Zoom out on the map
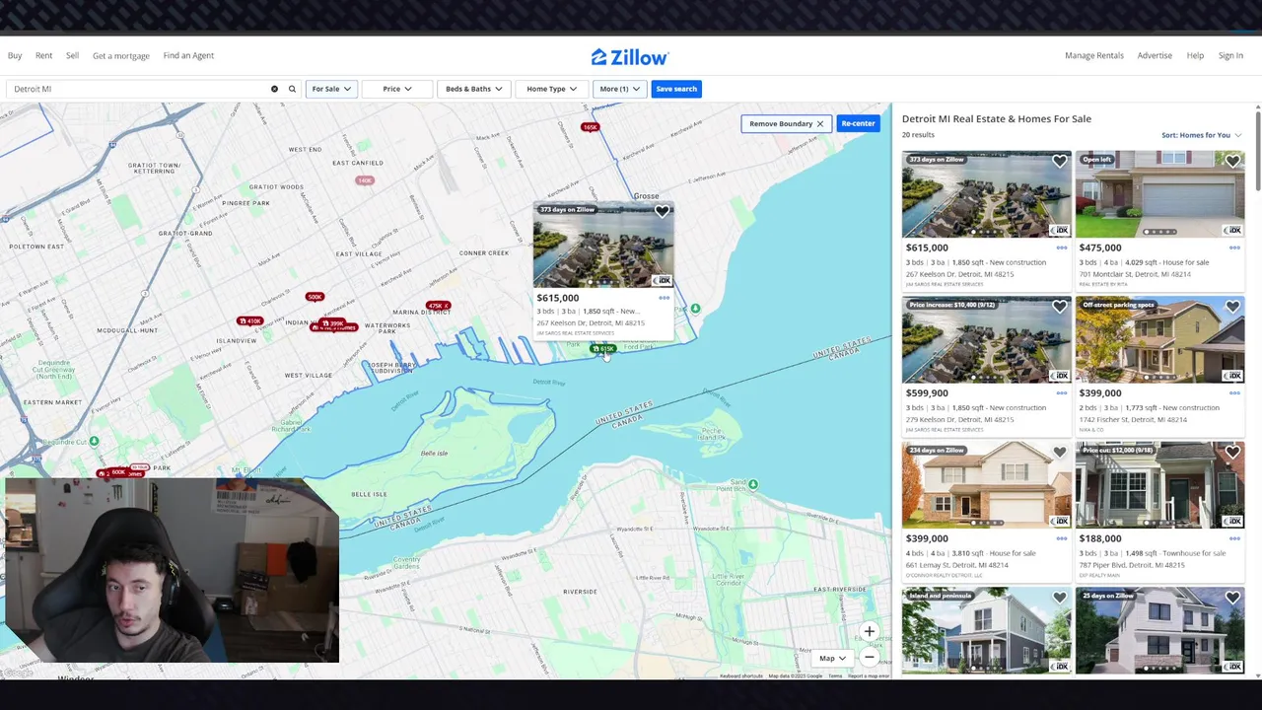Screen dimensions: 1262x710 pyautogui.click(x=869, y=658)
